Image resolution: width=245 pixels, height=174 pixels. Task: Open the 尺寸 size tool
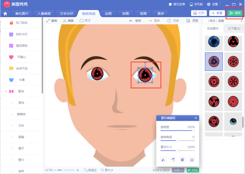click(85, 21)
